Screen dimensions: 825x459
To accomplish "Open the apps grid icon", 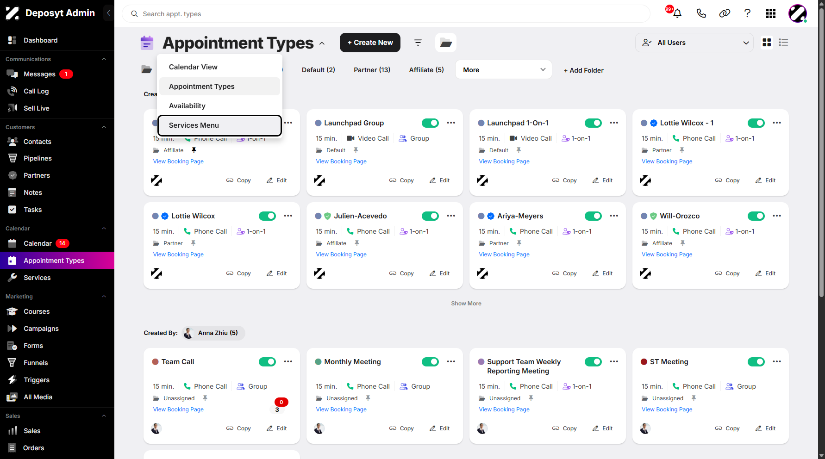I will click(x=771, y=13).
